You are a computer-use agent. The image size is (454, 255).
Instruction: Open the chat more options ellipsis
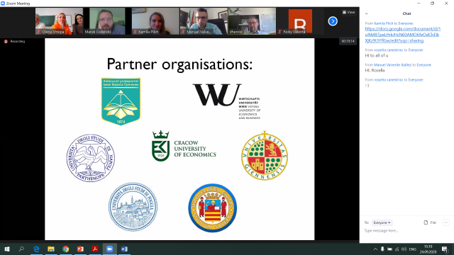coord(445,222)
